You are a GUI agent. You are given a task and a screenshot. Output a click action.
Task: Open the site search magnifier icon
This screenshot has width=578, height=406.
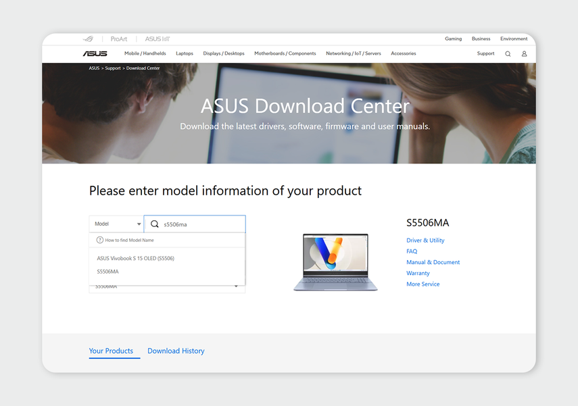[x=508, y=54]
